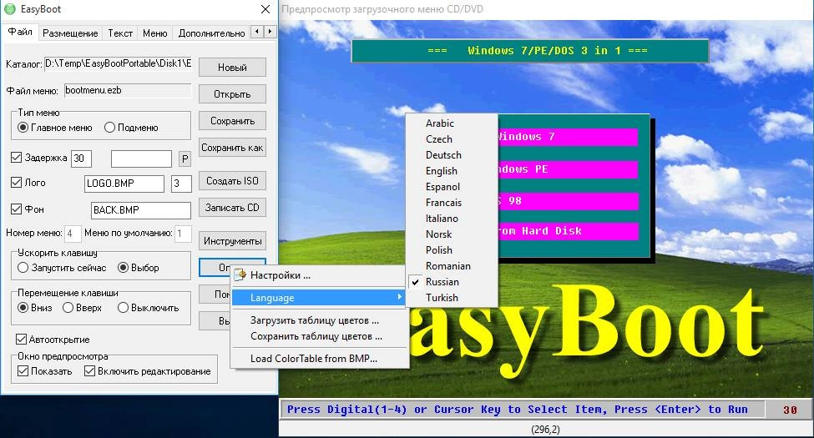Click the LOGO.BMP input field
The width and height of the screenshot is (814, 438).
124,184
